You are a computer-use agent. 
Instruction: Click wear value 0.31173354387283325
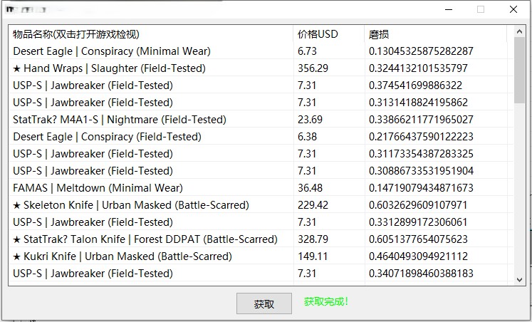click(421, 154)
